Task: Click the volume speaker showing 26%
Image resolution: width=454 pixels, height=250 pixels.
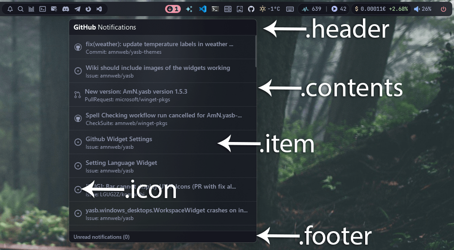Action: click(x=423, y=9)
